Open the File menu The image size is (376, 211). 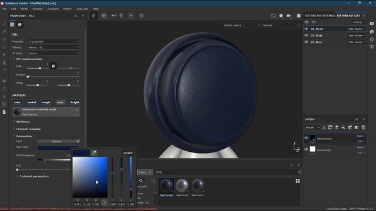tap(5, 9)
